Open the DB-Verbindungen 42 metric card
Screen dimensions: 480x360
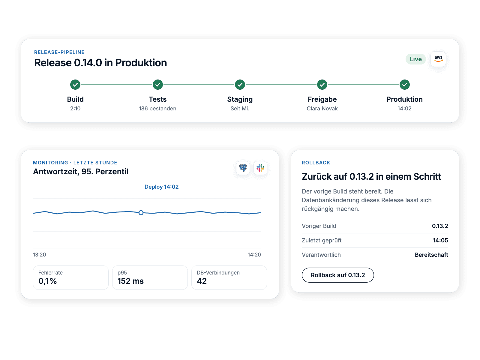click(x=229, y=277)
